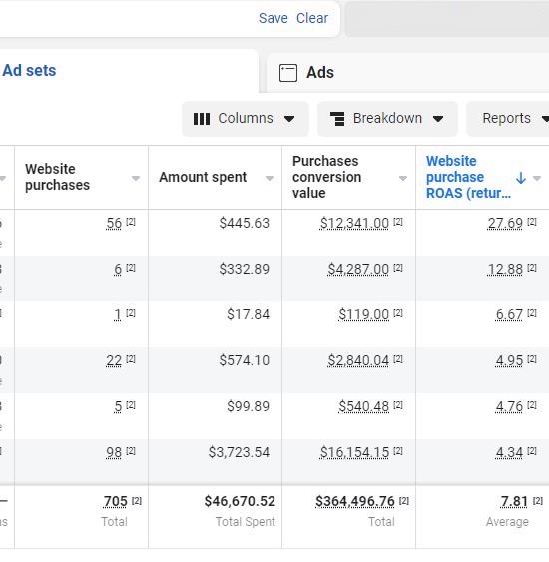Expand the Website purchases column menu arrow
549x562 pixels.
click(x=136, y=178)
